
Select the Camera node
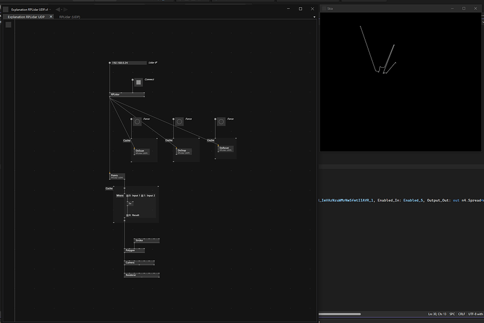(140, 263)
